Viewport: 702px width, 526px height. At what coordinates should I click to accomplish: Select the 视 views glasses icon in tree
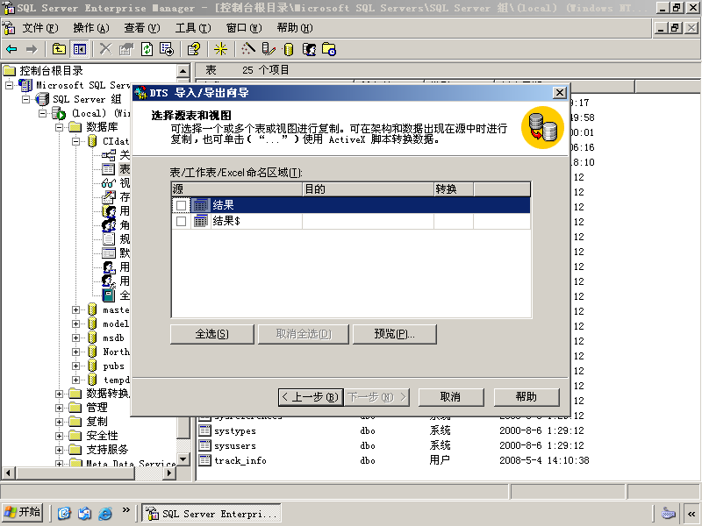[x=108, y=183]
